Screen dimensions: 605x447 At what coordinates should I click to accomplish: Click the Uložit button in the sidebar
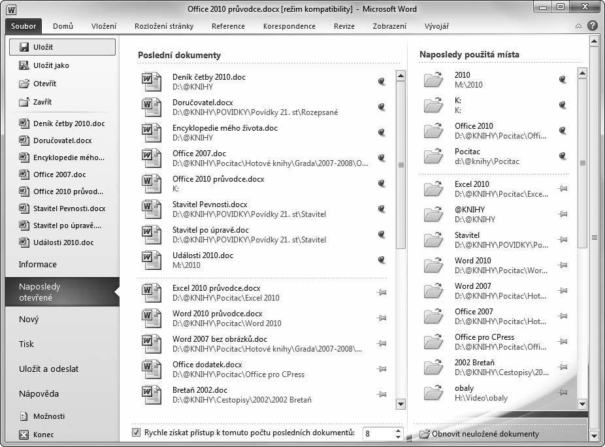pyautogui.click(x=62, y=47)
